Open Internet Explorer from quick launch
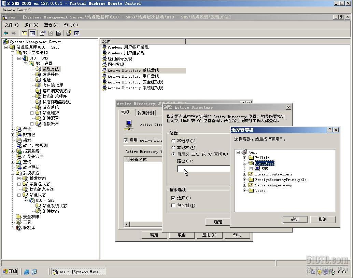This screenshot has height=278, width=353. coord(27,272)
